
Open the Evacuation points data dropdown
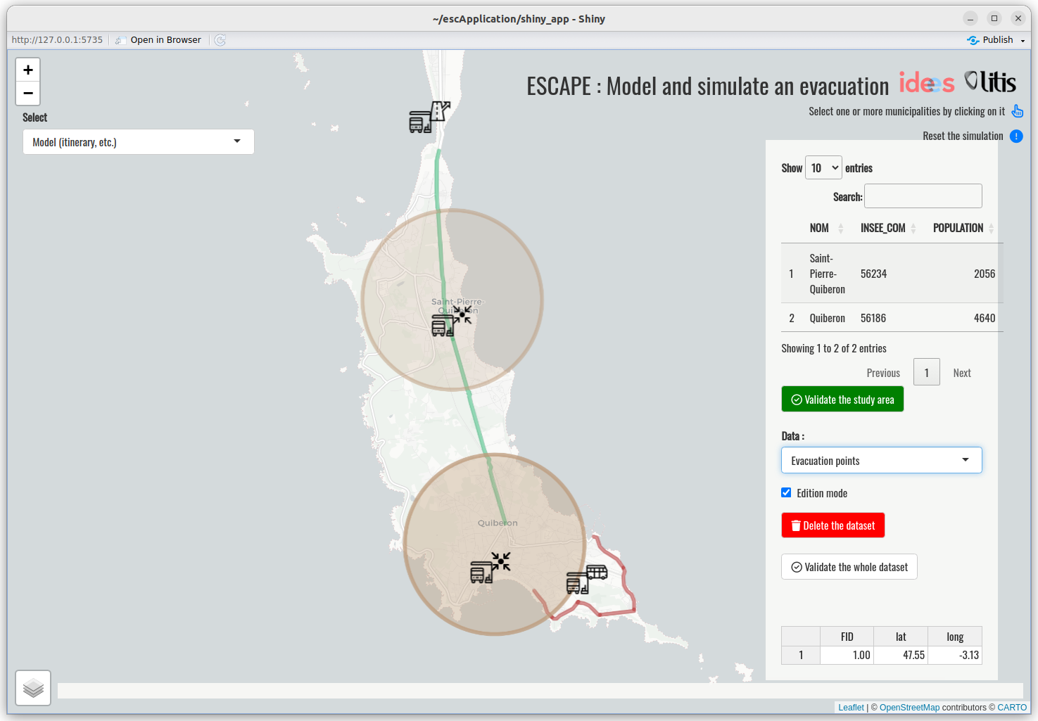(x=881, y=461)
